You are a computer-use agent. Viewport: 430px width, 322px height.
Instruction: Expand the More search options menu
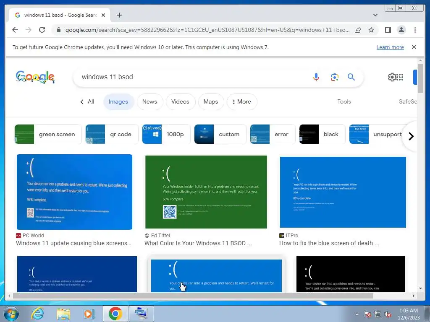coord(242,101)
